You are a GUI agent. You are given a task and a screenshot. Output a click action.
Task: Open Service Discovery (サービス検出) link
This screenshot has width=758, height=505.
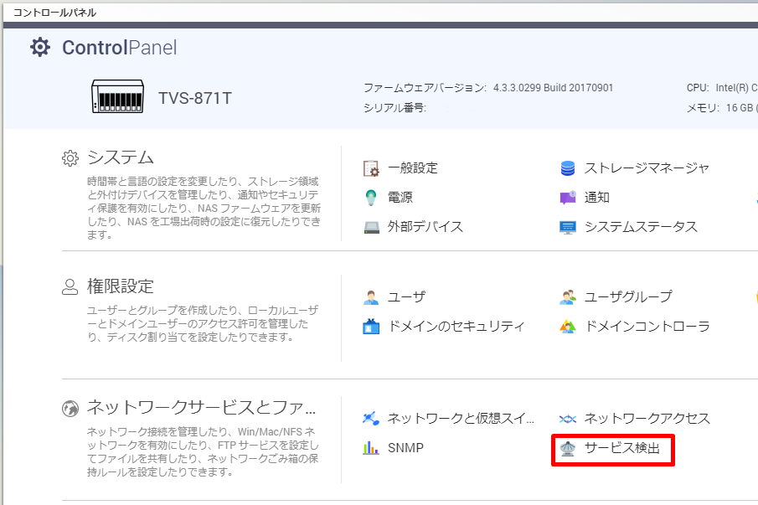(621, 448)
